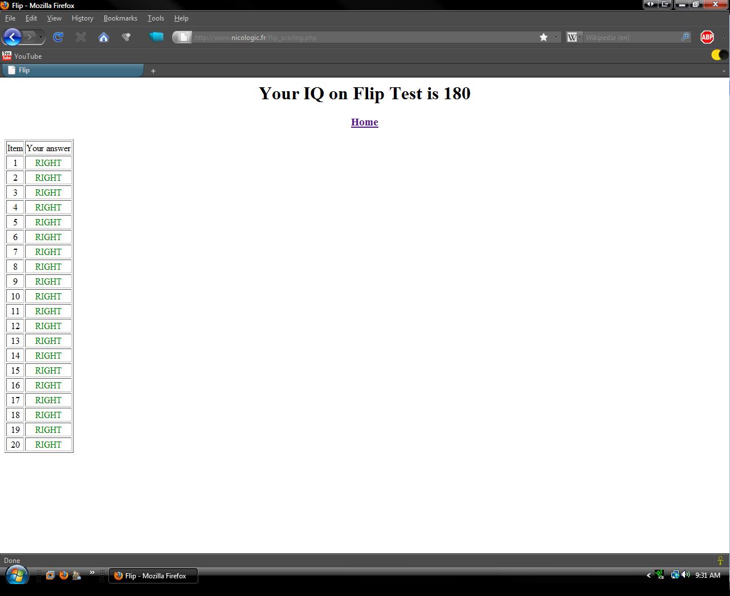Open the Windows Start menu orb
730x596 pixels.
(x=16, y=575)
